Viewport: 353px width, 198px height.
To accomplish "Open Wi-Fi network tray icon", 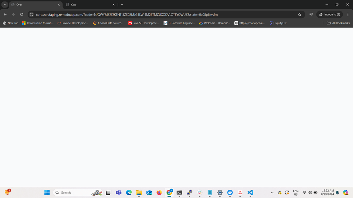I will [304, 192].
